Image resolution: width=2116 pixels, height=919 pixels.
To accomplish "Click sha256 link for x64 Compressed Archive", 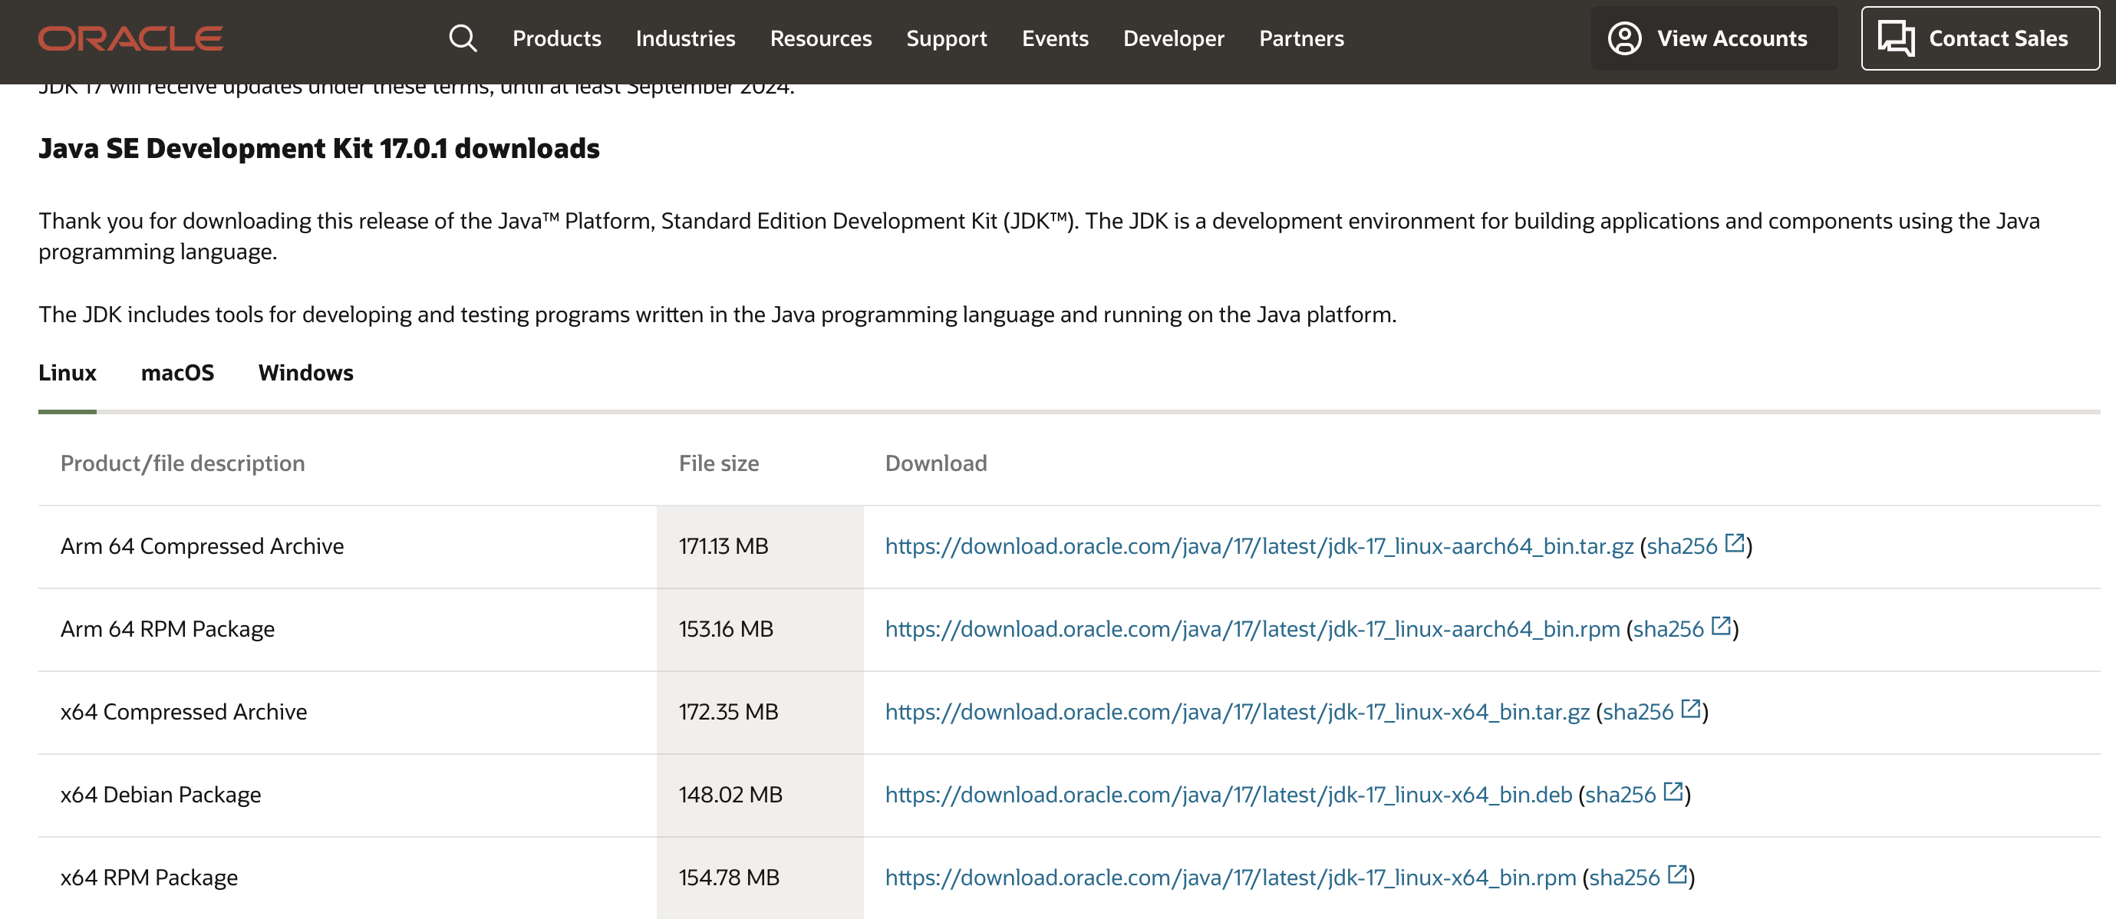I will tap(1637, 712).
